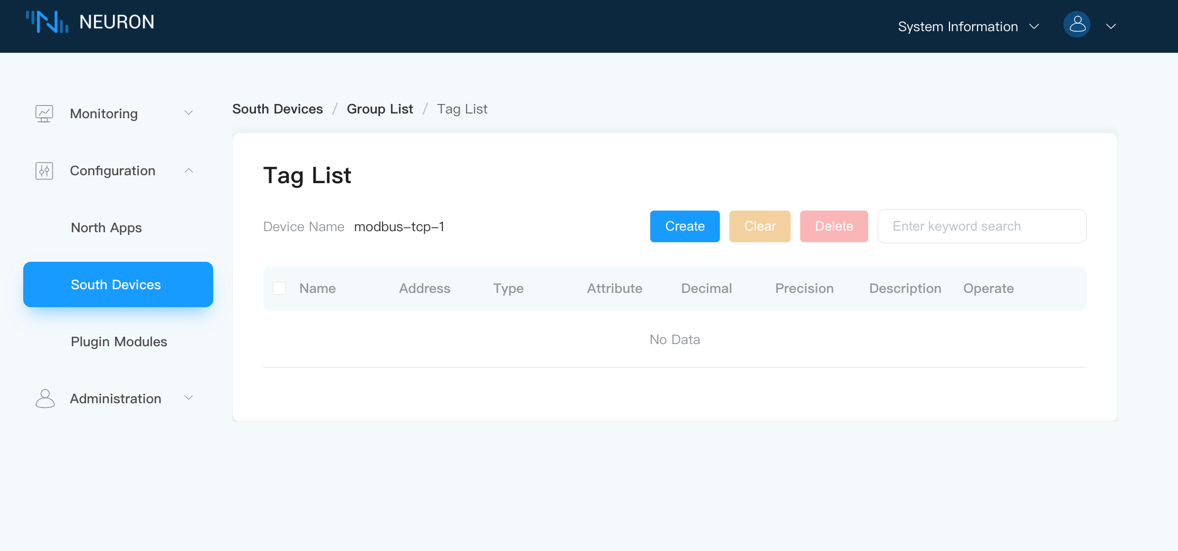Image resolution: width=1178 pixels, height=551 pixels.
Task: Check the header checkbox above Name column
Action: (x=279, y=288)
